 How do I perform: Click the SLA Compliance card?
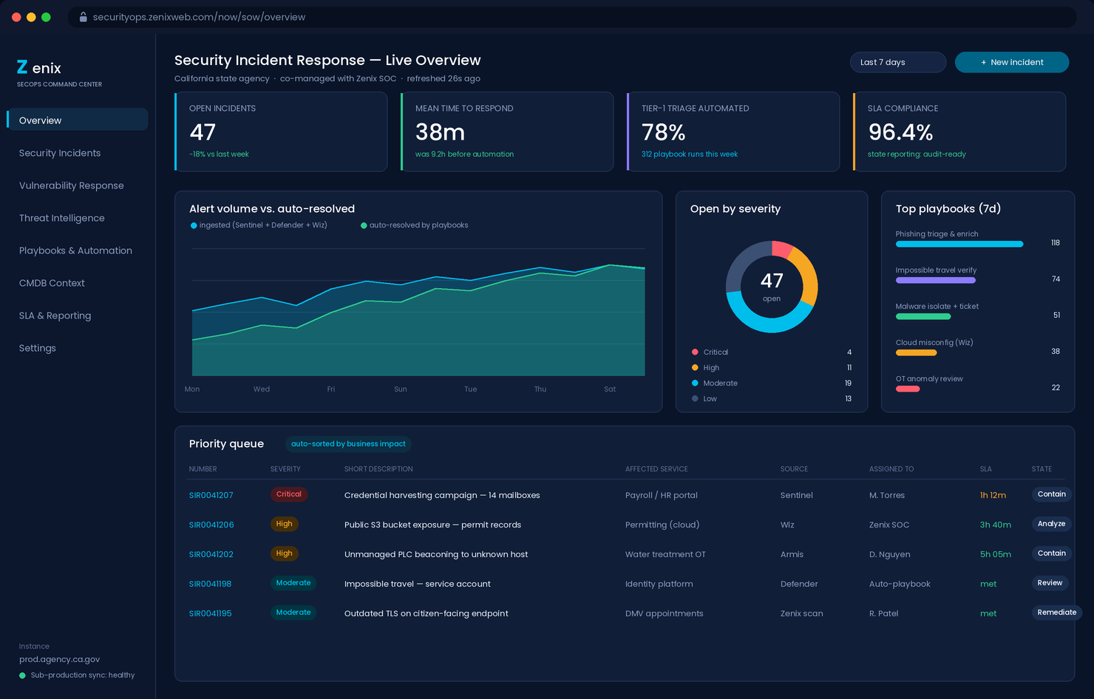tap(959, 132)
